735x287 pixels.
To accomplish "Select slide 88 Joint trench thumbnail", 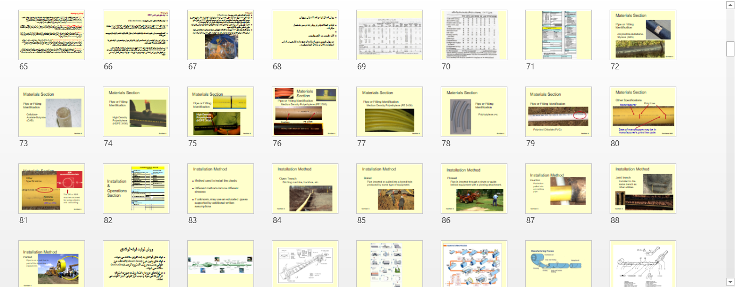I will tap(643, 189).
